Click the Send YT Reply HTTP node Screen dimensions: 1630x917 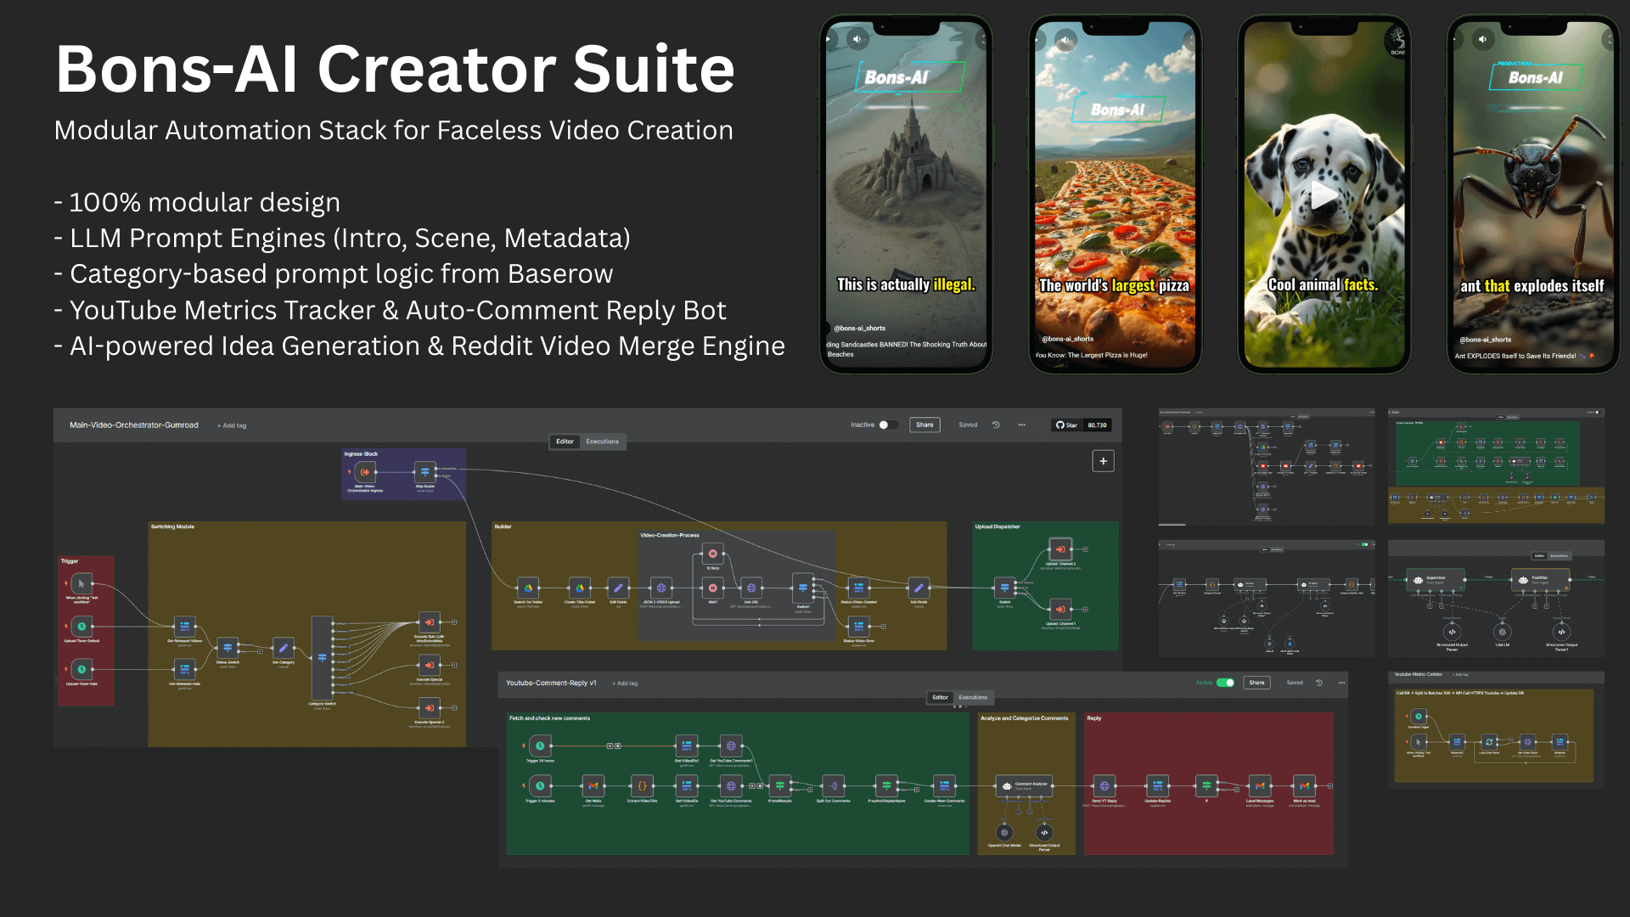coord(1104,785)
